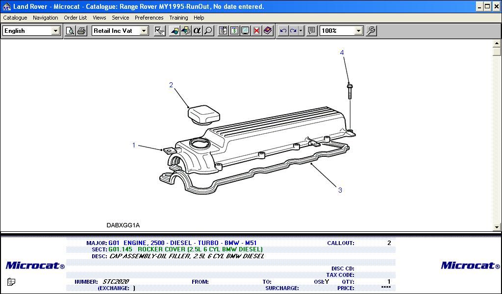Click the checklist pointer icon
The height and width of the screenshot is (294, 502).
click(x=159, y=31)
